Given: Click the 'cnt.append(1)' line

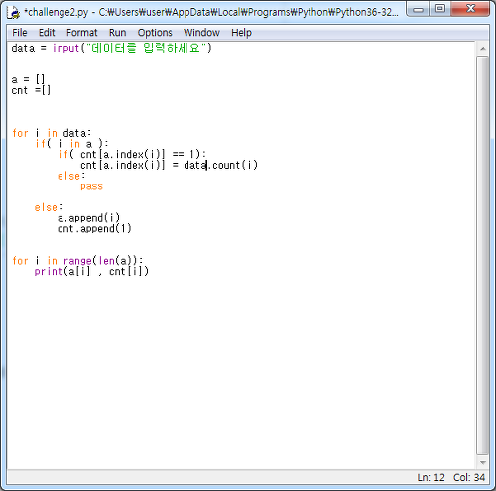Looking at the screenshot, I should (94, 229).
